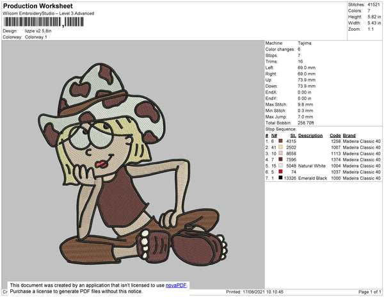The width and height of the screenshot is (384, 297).
Task: Select the 'Page 1 of 1' footer text
Action: click(x=369, y=292)
